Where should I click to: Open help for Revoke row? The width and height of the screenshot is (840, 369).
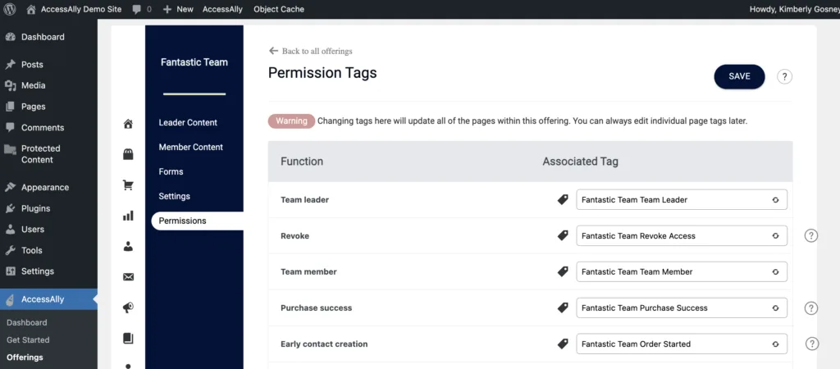811,235
